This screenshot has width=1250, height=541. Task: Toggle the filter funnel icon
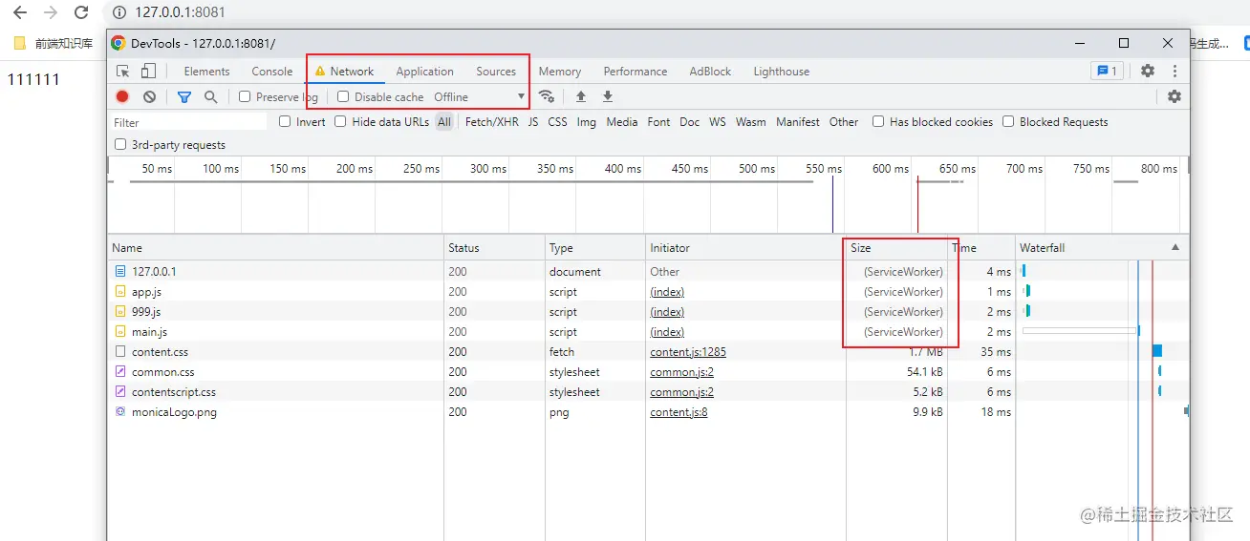[x=184, y=96]
